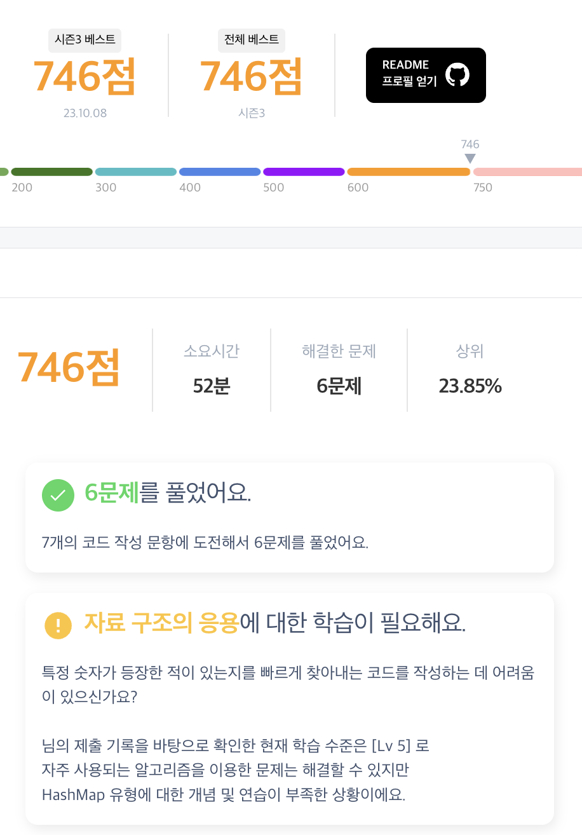Screen dimensions: 582x835
Task: Select the 전체 베스트 label
Action: click(x=252, y=39)
